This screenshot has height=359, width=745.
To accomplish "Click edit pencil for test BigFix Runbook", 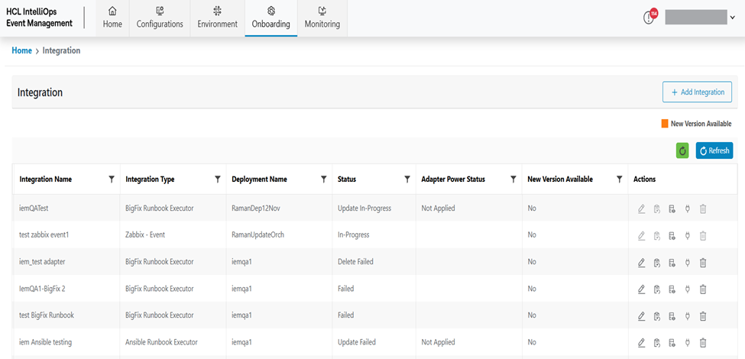I will coord(641,316).
